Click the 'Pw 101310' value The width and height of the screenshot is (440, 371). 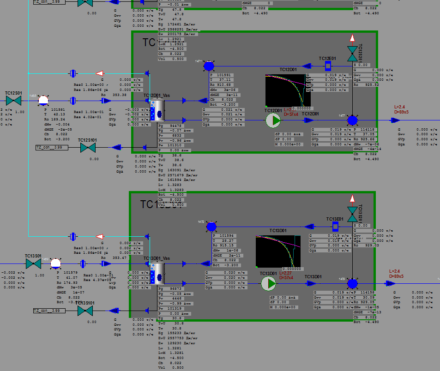tap(171, 145)
